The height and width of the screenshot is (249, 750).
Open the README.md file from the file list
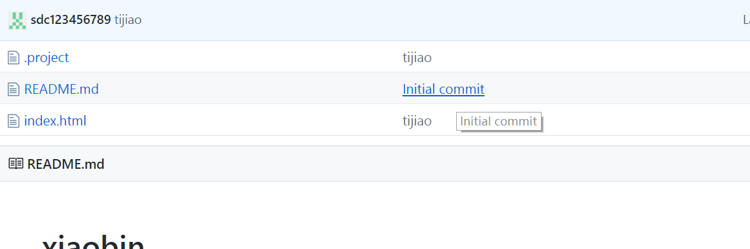[x=61, y=89]
